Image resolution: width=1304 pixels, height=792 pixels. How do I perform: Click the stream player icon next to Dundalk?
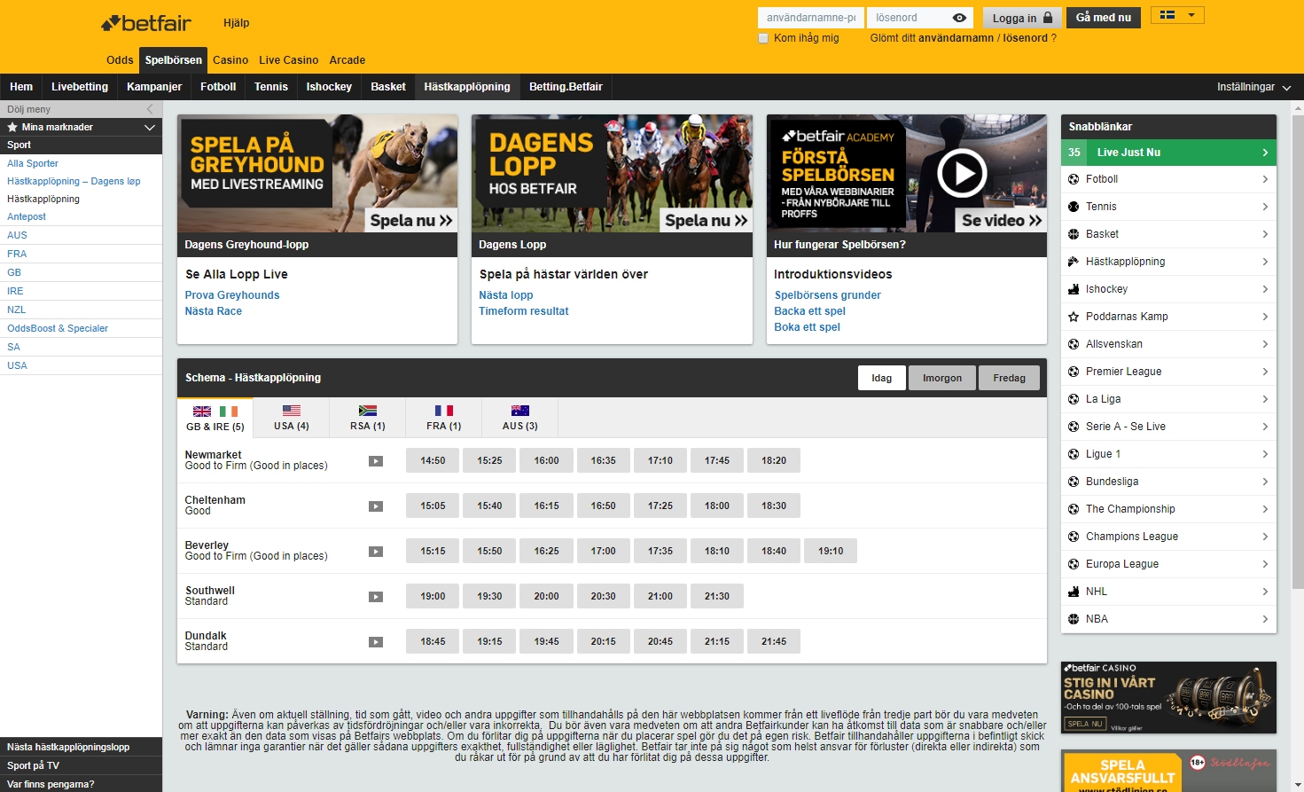(x=376, y=640)
